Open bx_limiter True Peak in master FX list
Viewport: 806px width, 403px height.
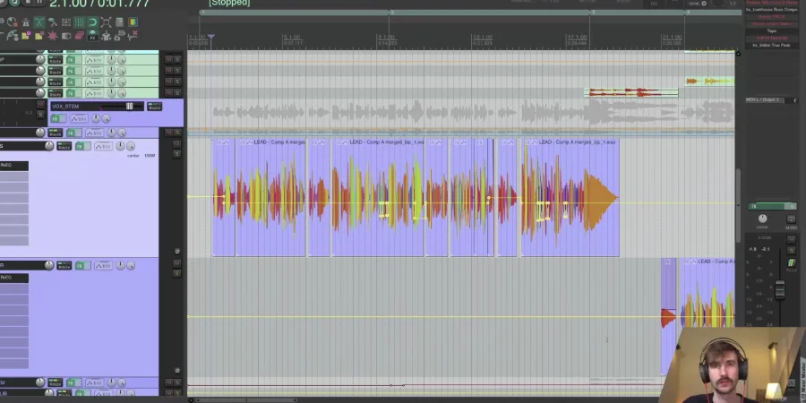(771, 46)
